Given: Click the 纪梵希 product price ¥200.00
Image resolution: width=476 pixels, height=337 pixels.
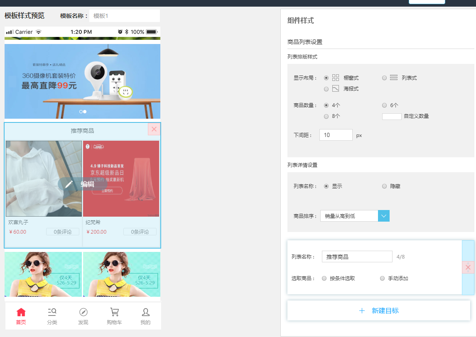Looking at the screenshot, I should [x=96, y=232].
